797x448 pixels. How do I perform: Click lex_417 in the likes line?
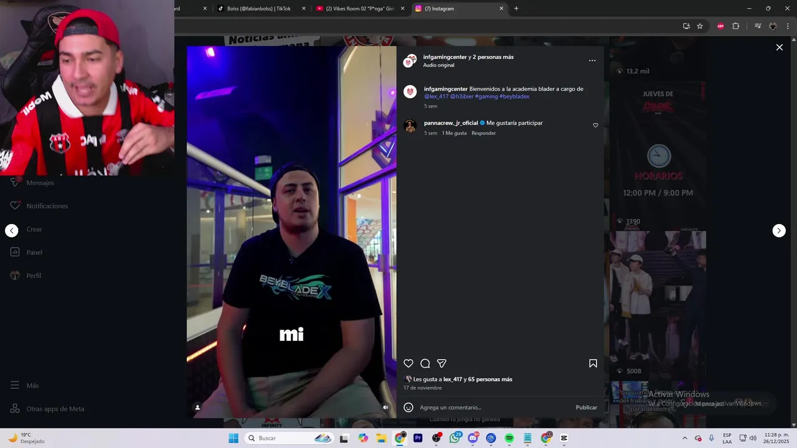(x=453, y=380)
